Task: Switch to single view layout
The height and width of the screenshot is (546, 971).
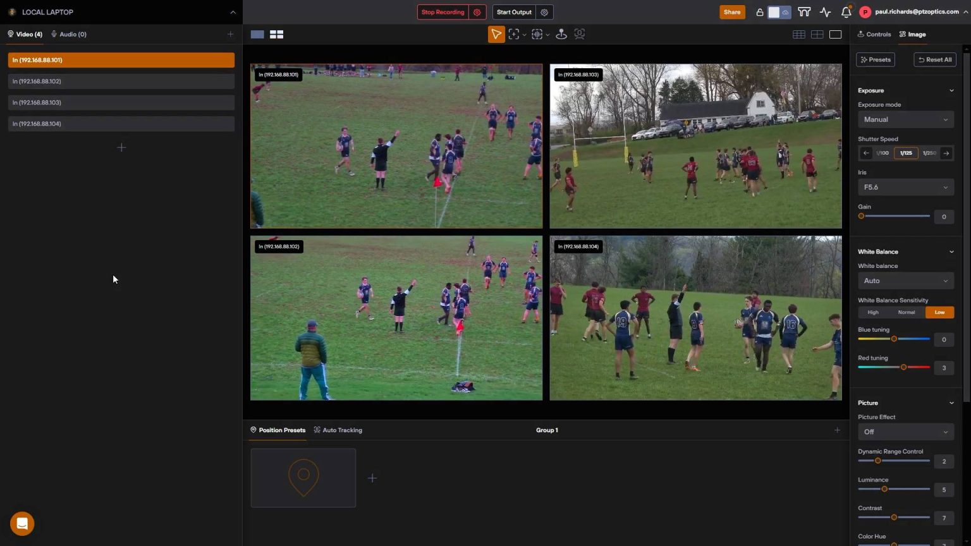Action: click(257, 34)
